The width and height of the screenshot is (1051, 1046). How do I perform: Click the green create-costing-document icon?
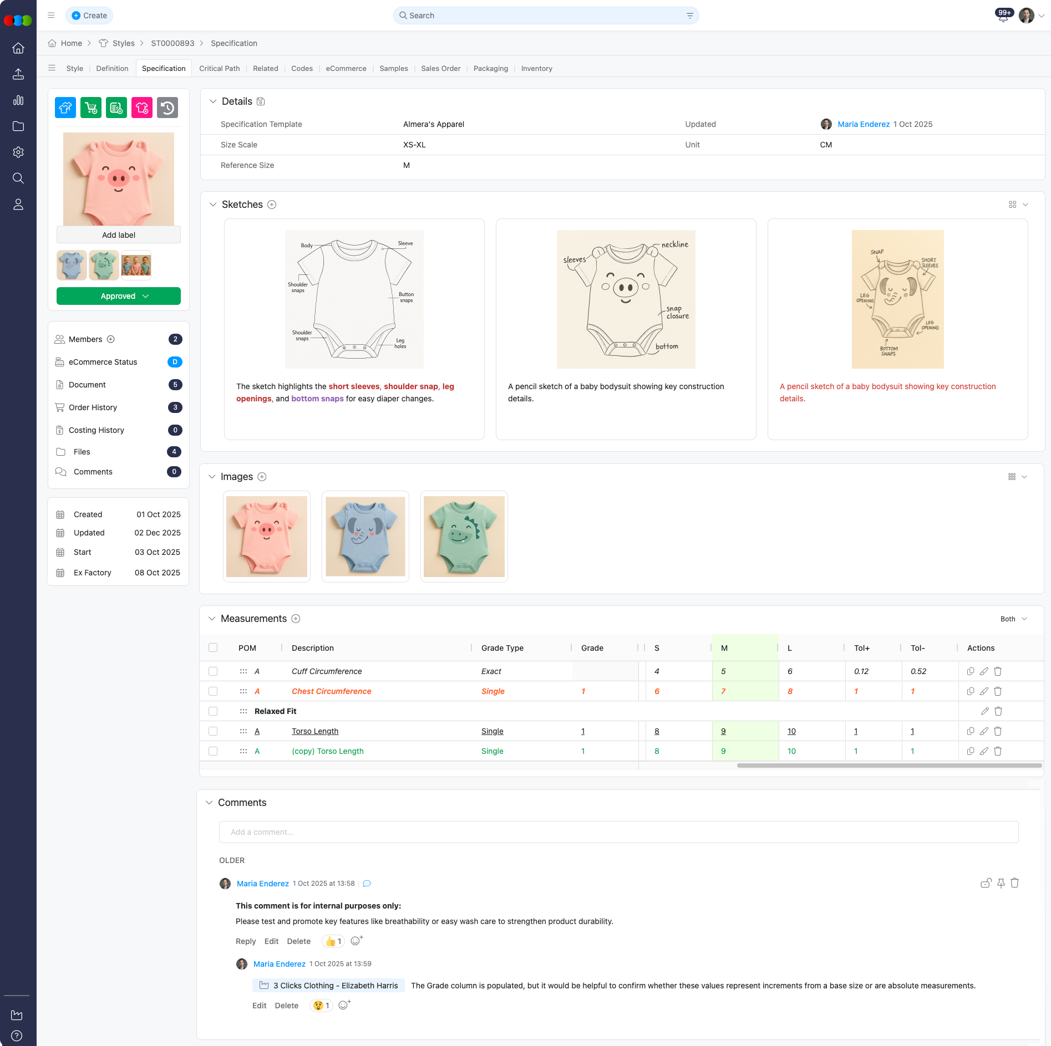click(116, 108)
